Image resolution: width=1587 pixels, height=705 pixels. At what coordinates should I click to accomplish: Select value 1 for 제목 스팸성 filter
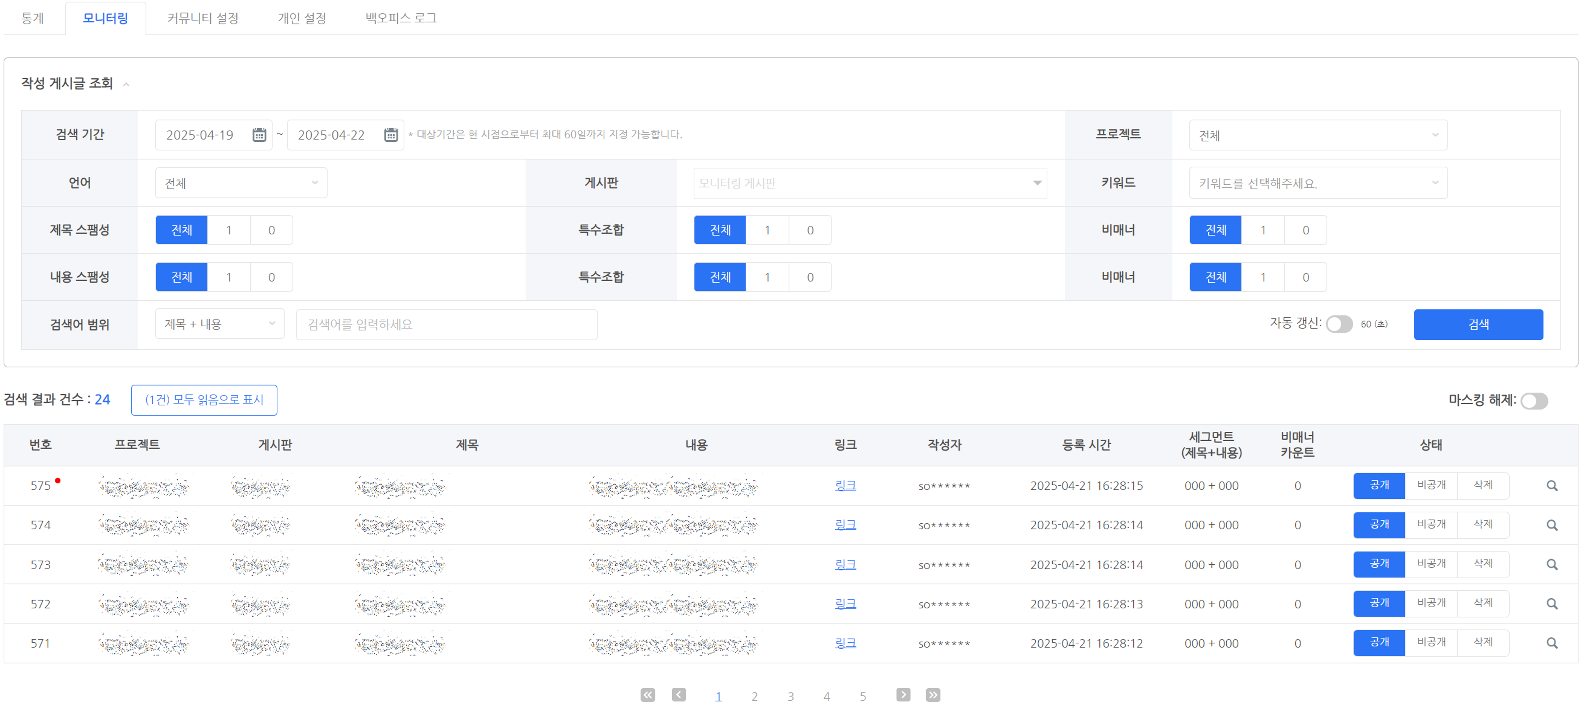tap(229, 230)
